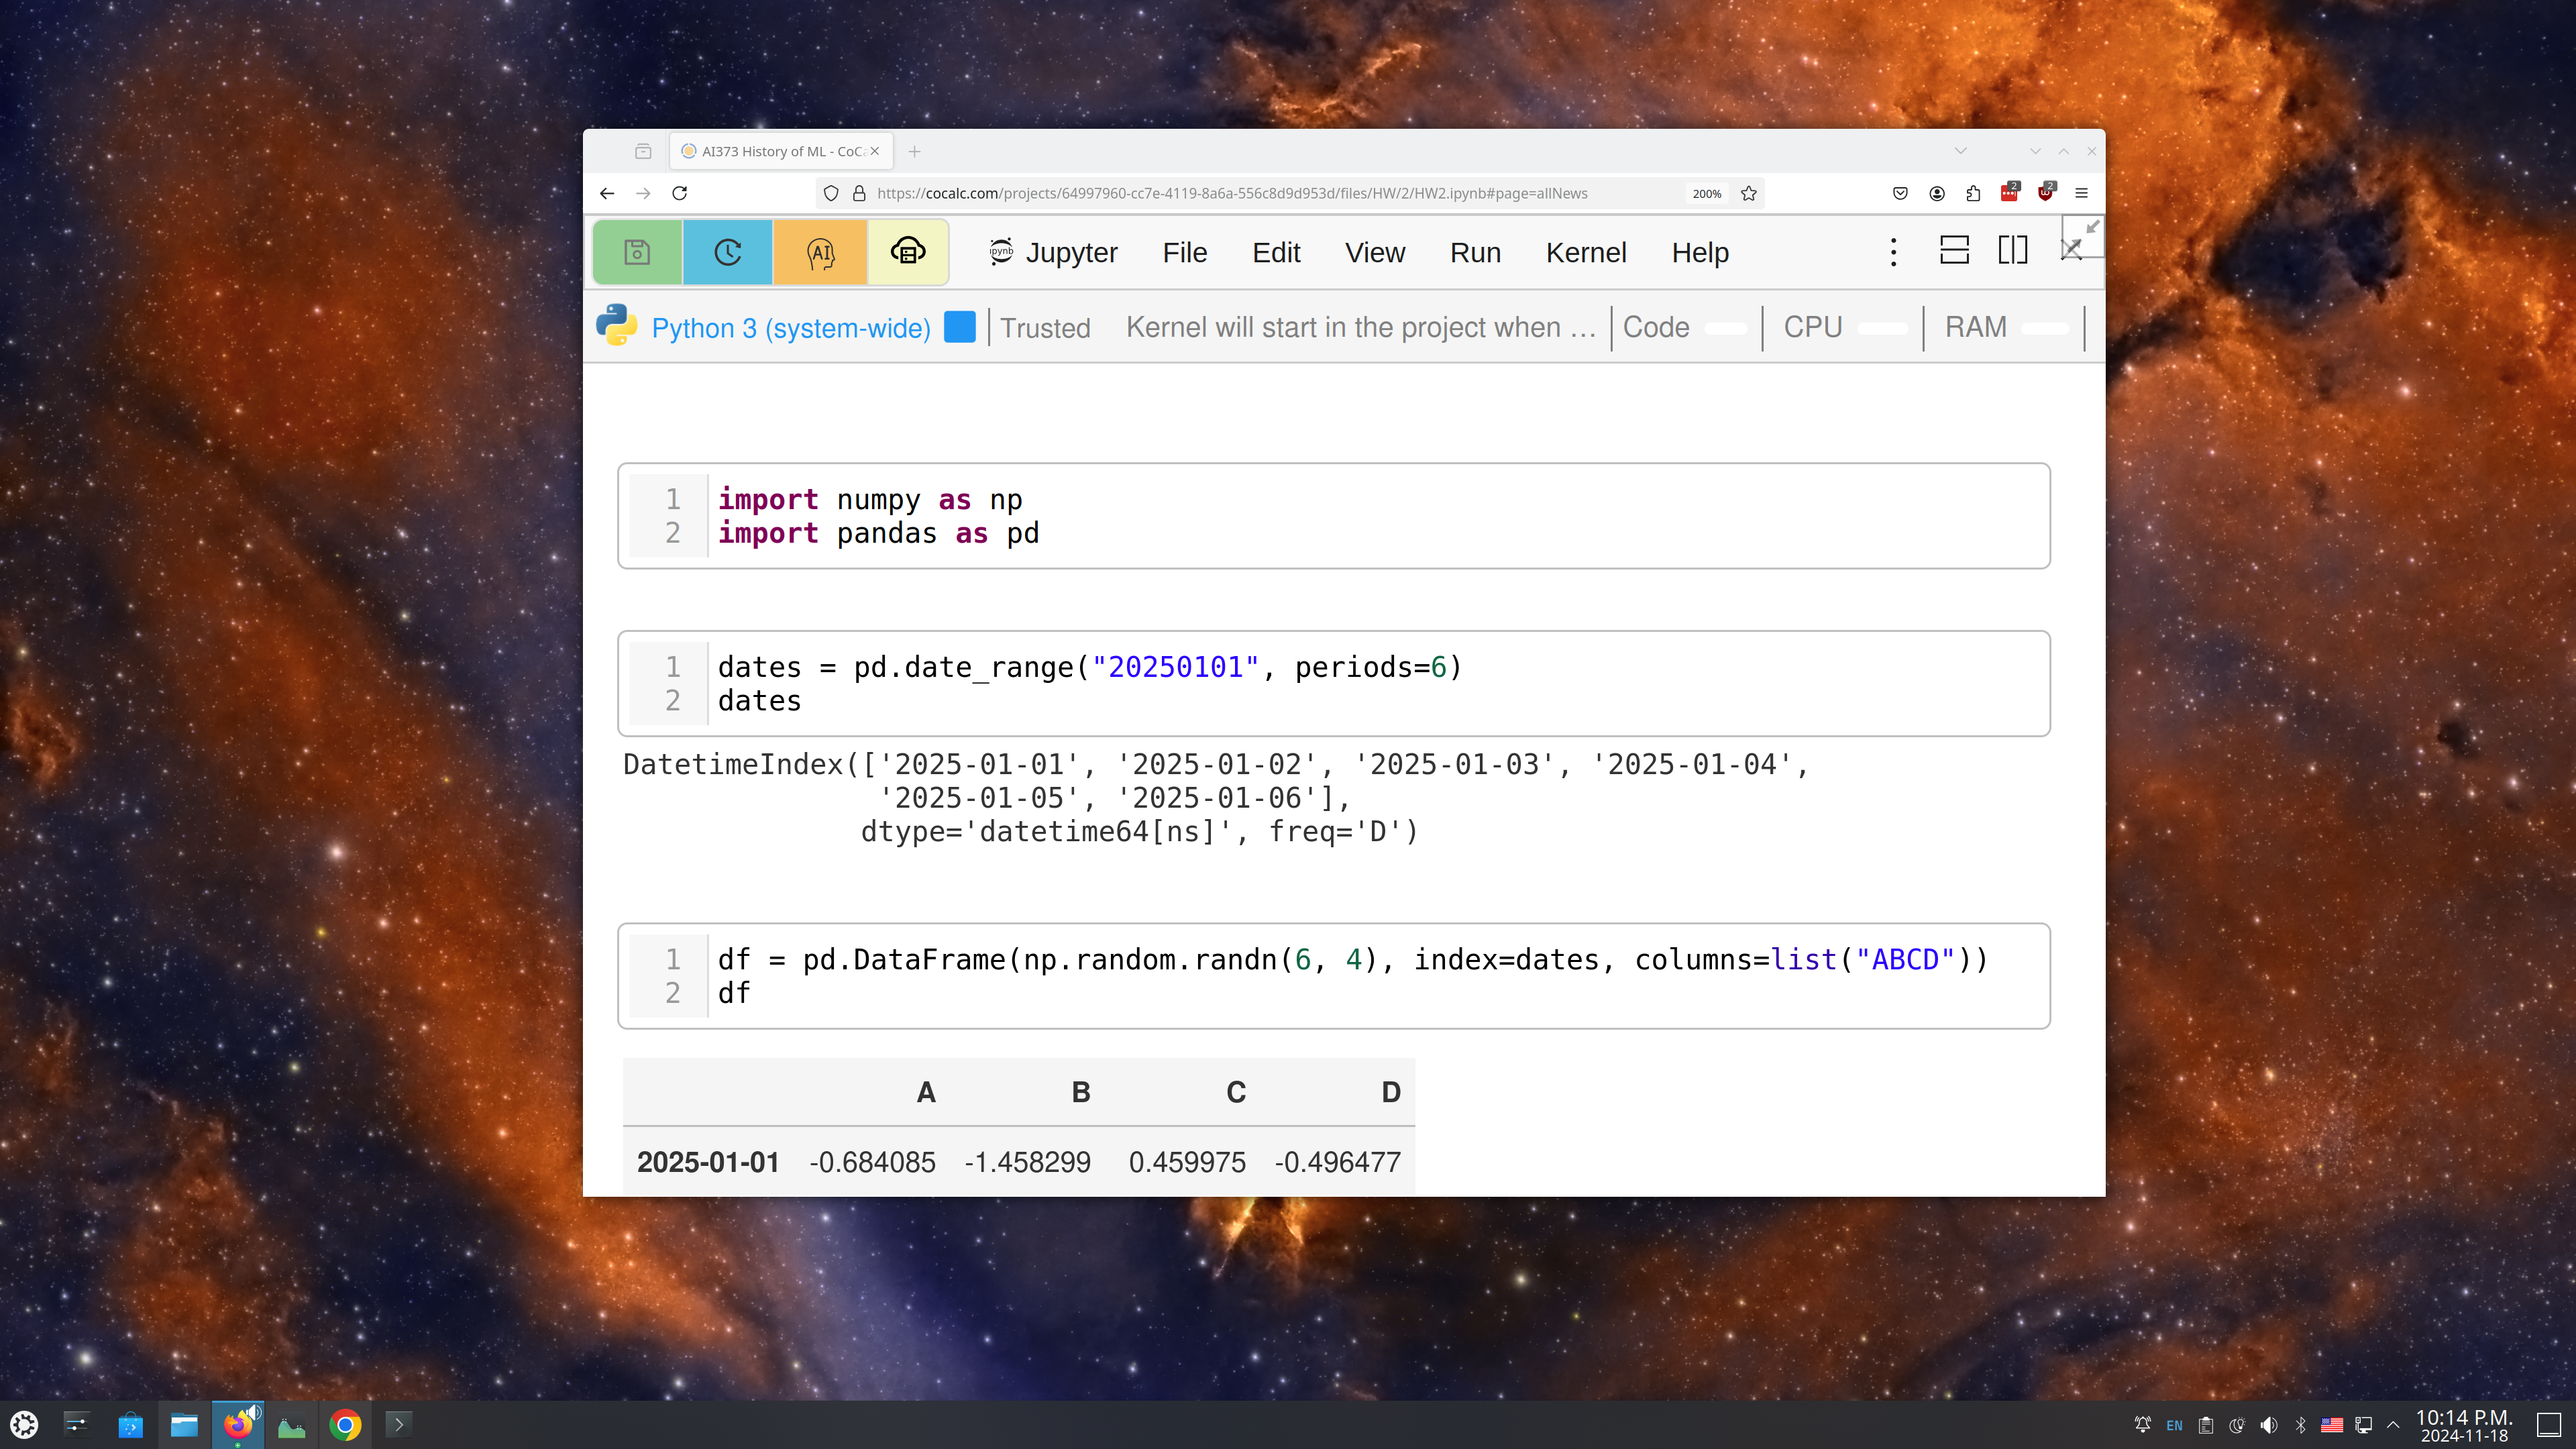Open the Python 3 (system-wide) kernel selector
Screen dimensions: 2576x1449
790,328
